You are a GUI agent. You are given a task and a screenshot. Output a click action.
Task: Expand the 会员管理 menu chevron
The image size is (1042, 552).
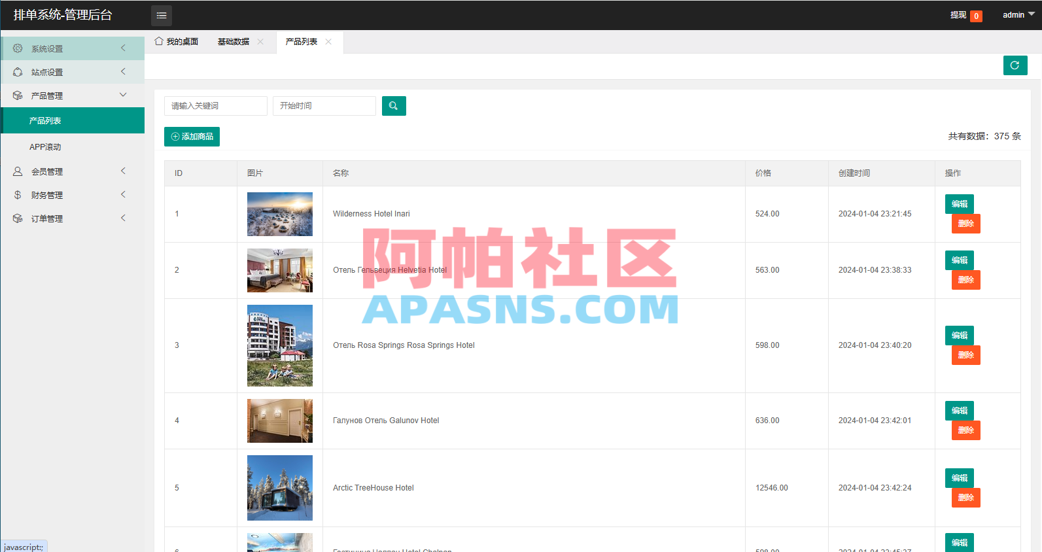[x=123, y=171]
